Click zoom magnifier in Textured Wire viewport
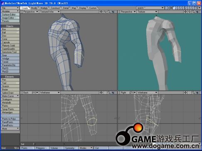Image resolution: width=202 pixels, height=151 pixels. pos(109,12)
